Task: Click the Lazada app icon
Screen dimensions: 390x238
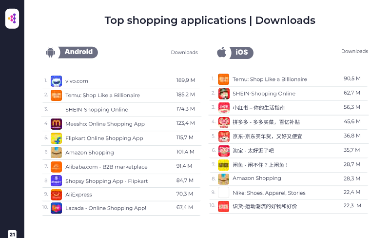Action: (x=56, y=208)
